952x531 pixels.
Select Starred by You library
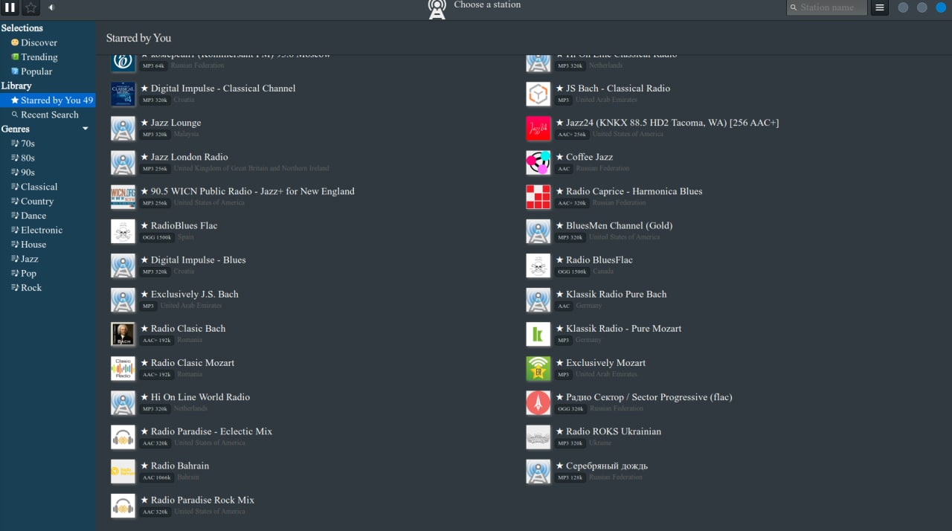pos(48,100)
